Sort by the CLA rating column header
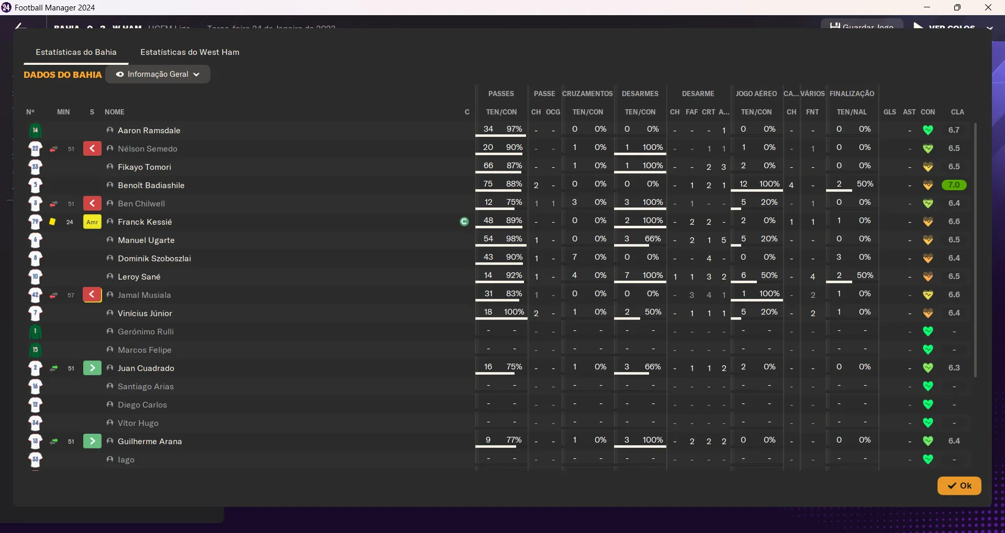This screenshot has width=1005, height=533. click(957, 112)
